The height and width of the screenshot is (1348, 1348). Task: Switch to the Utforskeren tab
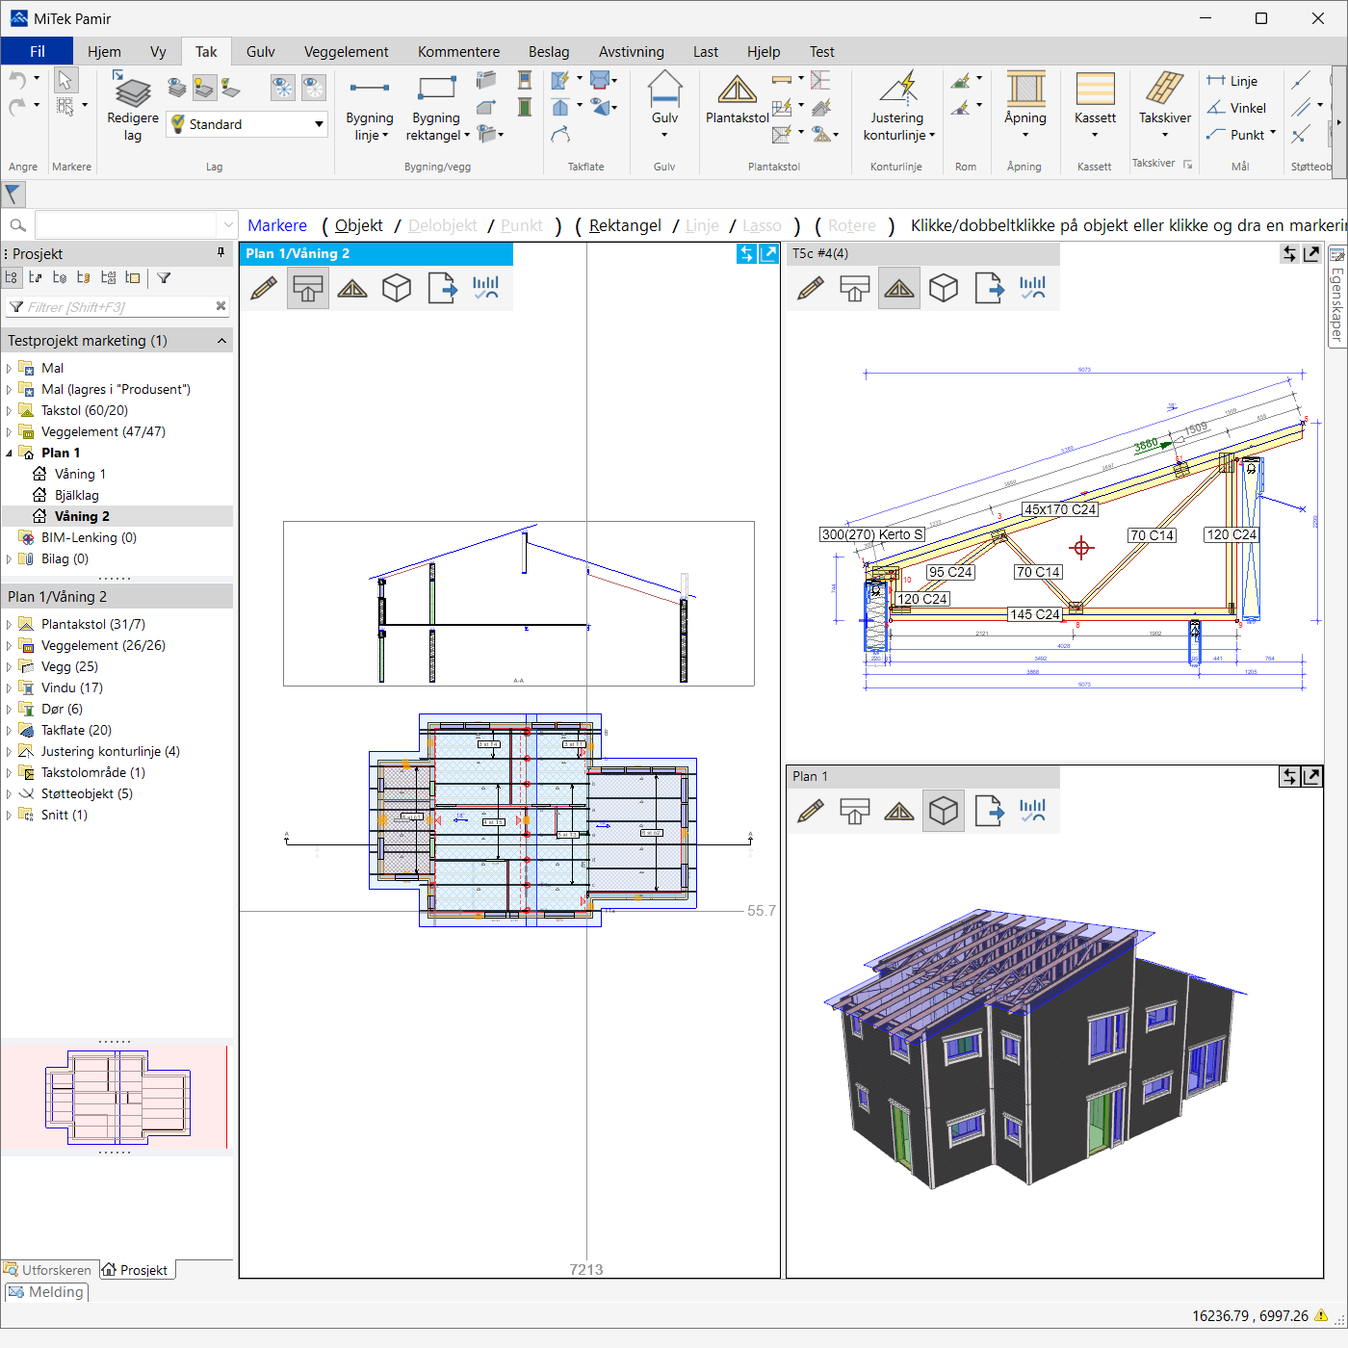tap(48, 1270)
